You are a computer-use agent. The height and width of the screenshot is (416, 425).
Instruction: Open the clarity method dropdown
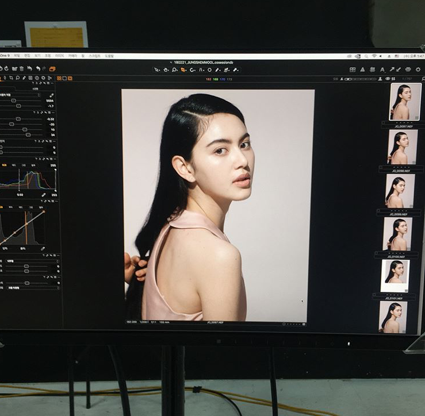(x=32, y=261)
